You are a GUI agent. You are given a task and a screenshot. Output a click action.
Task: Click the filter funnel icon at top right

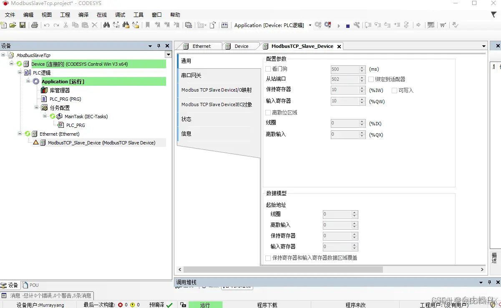click(x=494, y=15)
